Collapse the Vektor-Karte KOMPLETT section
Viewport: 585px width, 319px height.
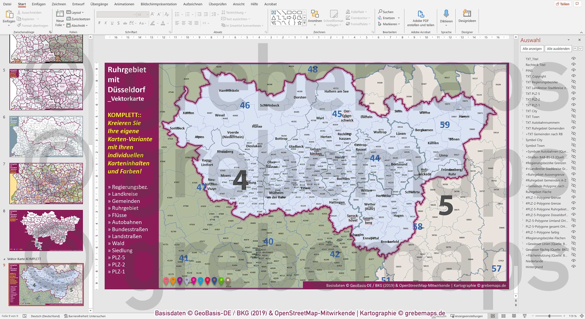click(x=4, y=258)
